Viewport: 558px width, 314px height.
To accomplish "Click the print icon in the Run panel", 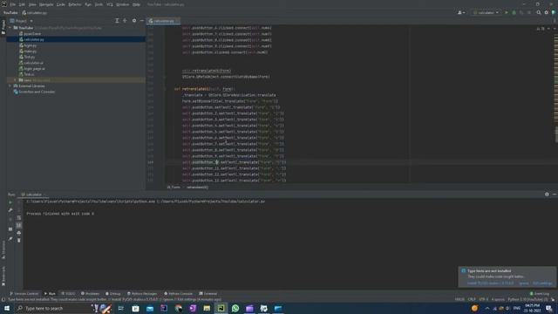I will (x=19, y=233).
